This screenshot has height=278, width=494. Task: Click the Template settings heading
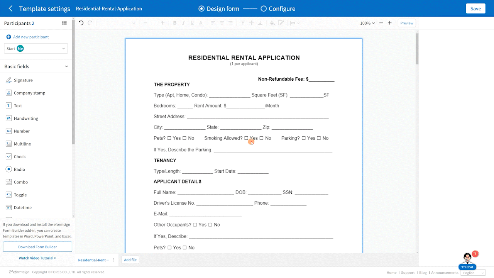click(45, 8)
